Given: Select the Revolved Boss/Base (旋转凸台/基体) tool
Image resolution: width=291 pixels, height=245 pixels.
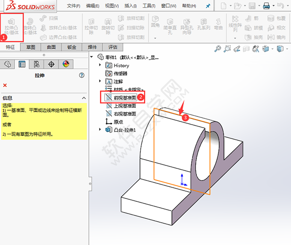Looking at the screenshot, I should (x=30, y=27).
